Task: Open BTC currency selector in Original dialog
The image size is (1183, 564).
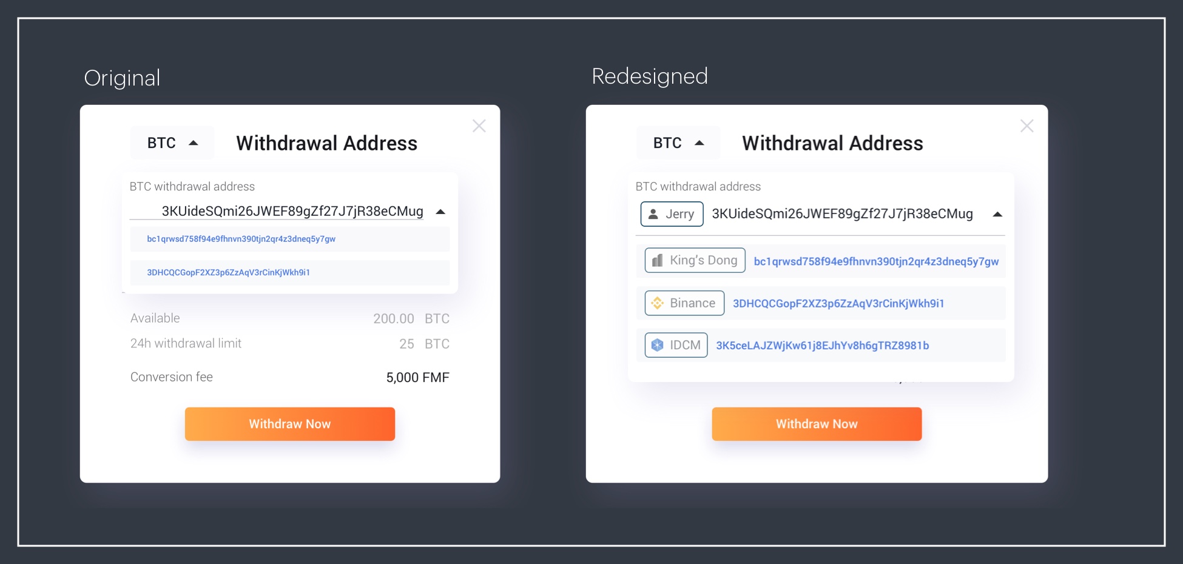Action: (172, 143)
